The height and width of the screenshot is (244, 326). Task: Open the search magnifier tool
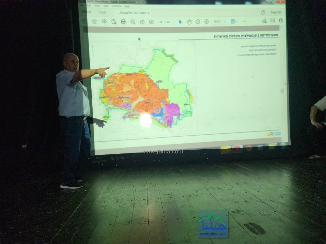point(133,22)
